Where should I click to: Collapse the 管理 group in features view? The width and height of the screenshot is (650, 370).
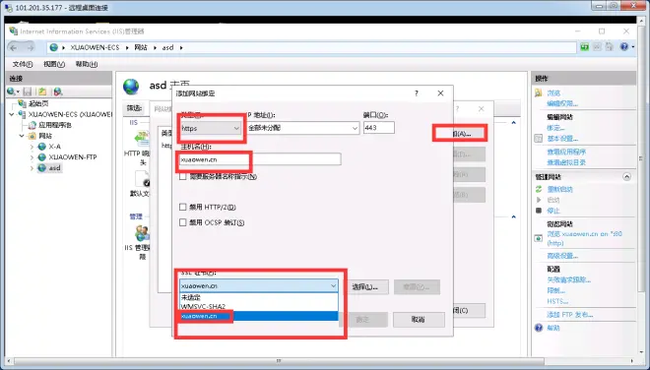[x=514, y=216]
